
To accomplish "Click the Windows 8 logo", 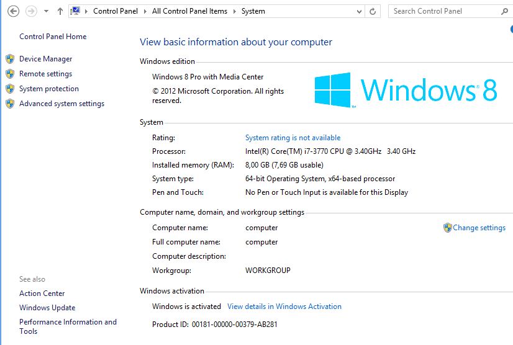I will pos(406,90).
